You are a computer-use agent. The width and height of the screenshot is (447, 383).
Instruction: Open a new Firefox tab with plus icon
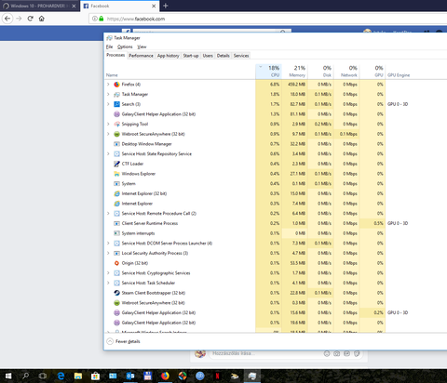pyautogui.click(x=166, y=6)
